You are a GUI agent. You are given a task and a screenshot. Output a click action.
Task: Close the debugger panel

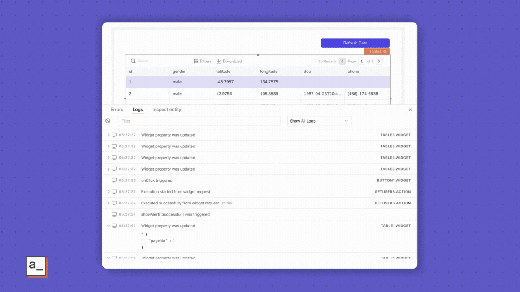coord(410,110)
